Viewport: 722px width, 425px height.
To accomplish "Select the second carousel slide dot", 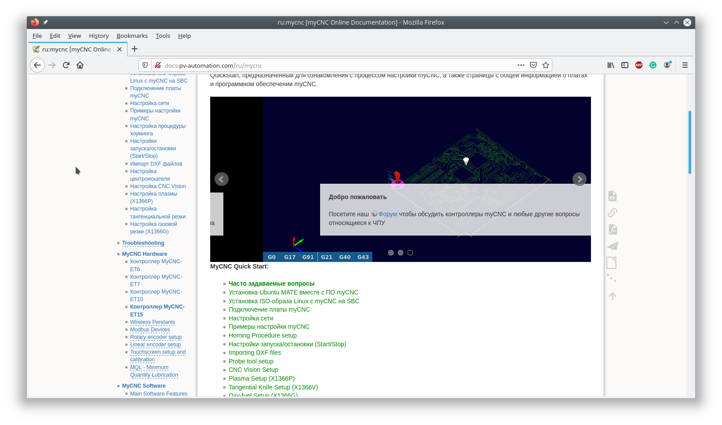I will [401, 253].
